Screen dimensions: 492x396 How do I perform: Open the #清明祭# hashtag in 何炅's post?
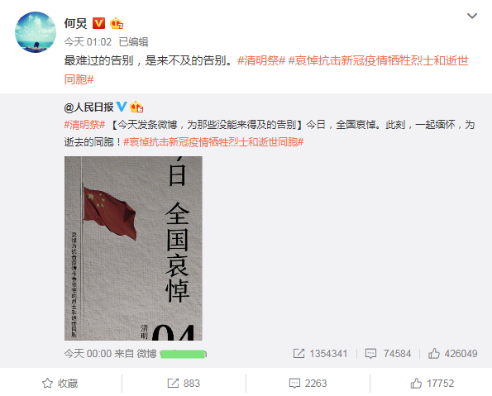[261, 60]
